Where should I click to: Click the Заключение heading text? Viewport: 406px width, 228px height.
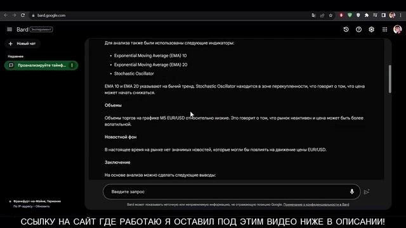(117, 162)
